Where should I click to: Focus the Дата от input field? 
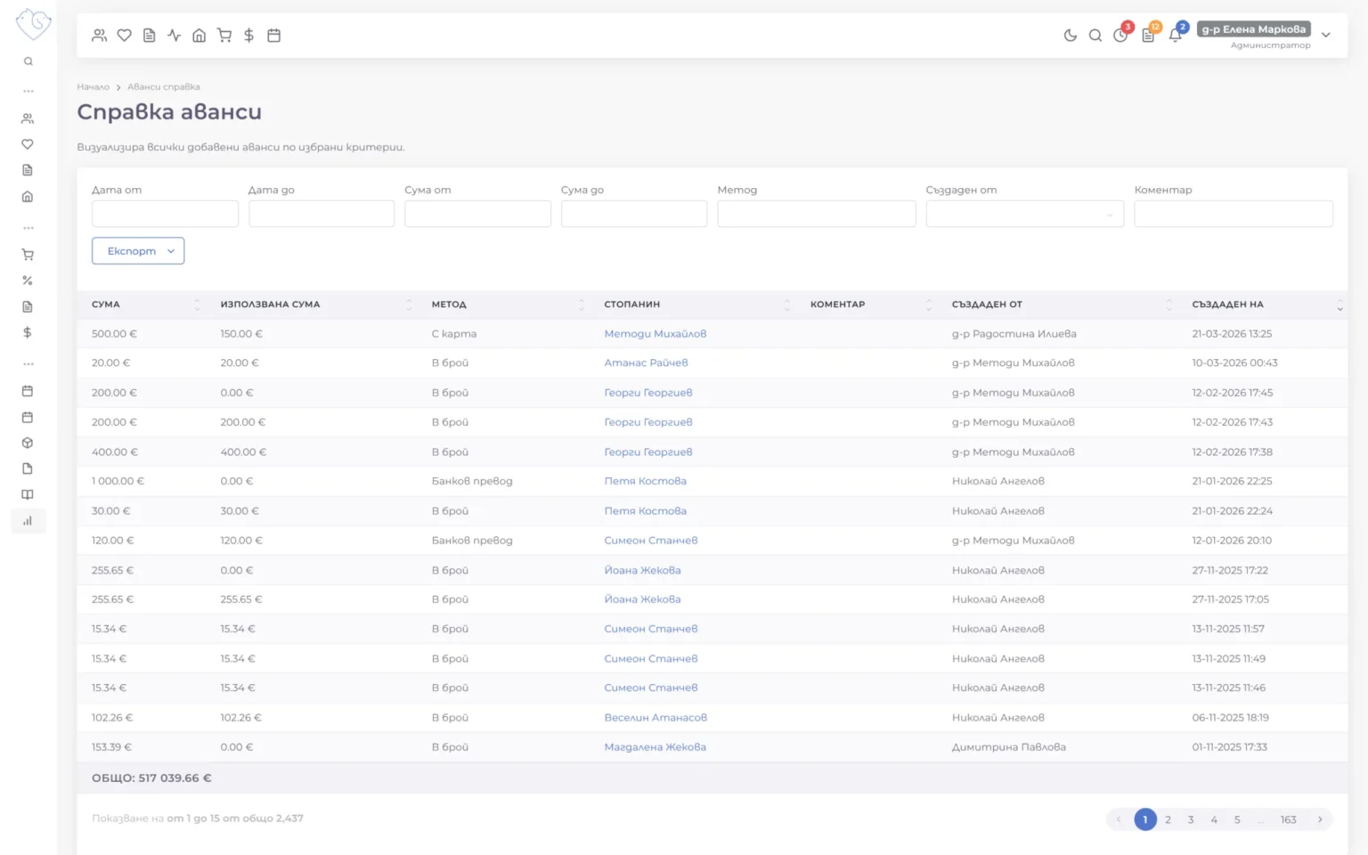(x=165, y=214)
